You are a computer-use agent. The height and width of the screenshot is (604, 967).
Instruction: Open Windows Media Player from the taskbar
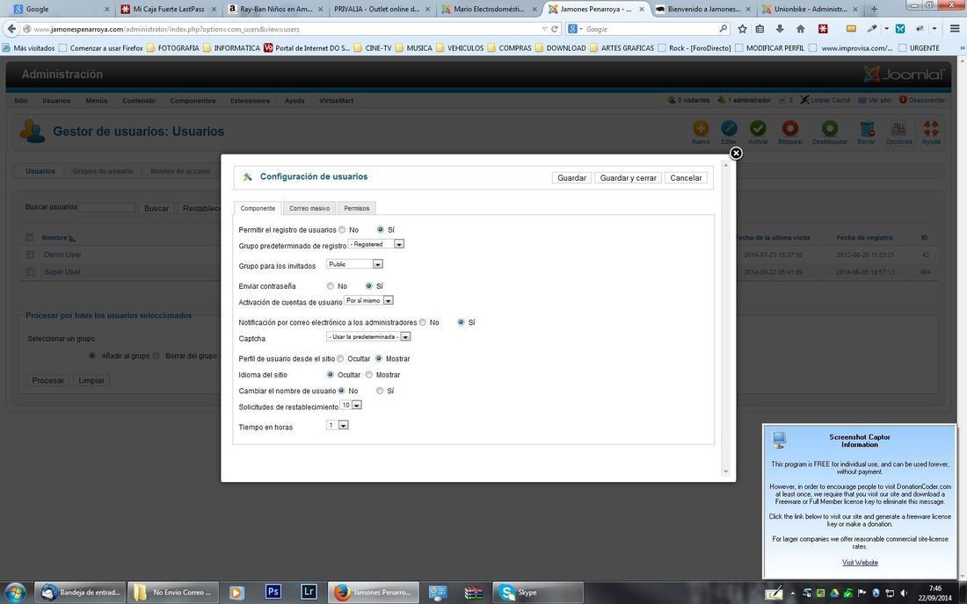point(236,593)
